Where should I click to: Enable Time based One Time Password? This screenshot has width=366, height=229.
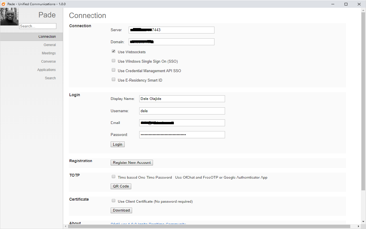tap(114, 177)
